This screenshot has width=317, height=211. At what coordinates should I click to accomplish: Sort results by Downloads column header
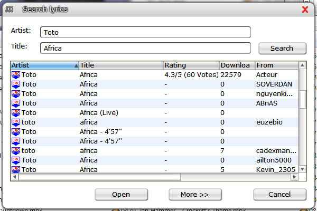(237, 65)
